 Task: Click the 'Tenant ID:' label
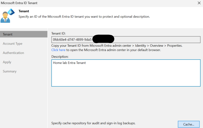[58, 33]
